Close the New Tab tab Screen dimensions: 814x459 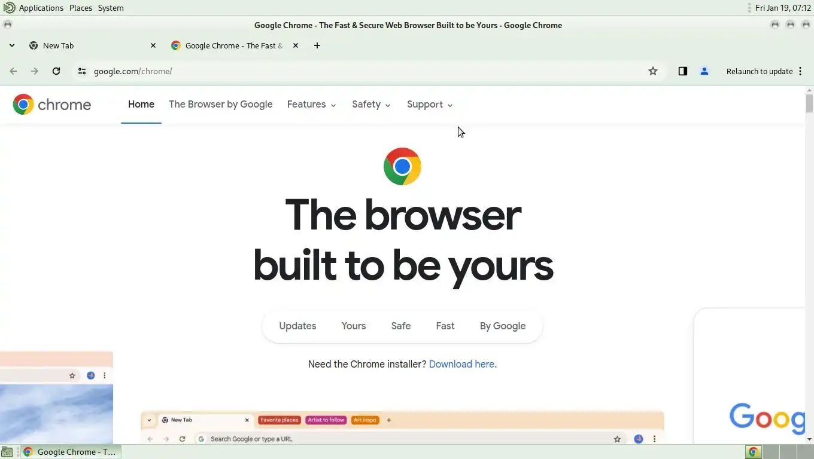153,45
